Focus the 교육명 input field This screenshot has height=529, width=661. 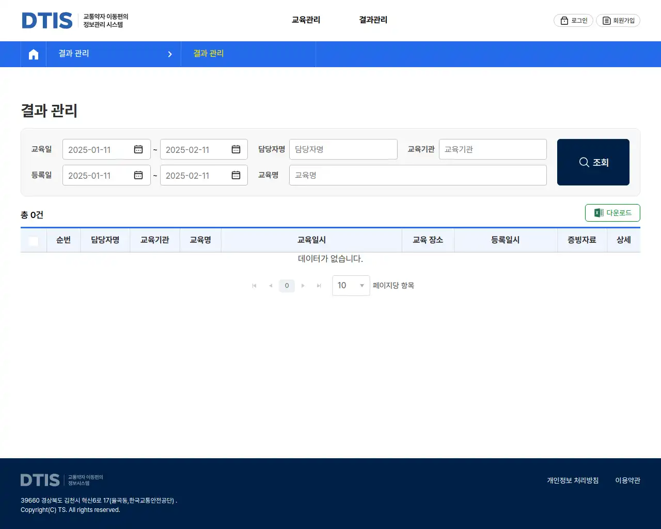click(418, 175)
